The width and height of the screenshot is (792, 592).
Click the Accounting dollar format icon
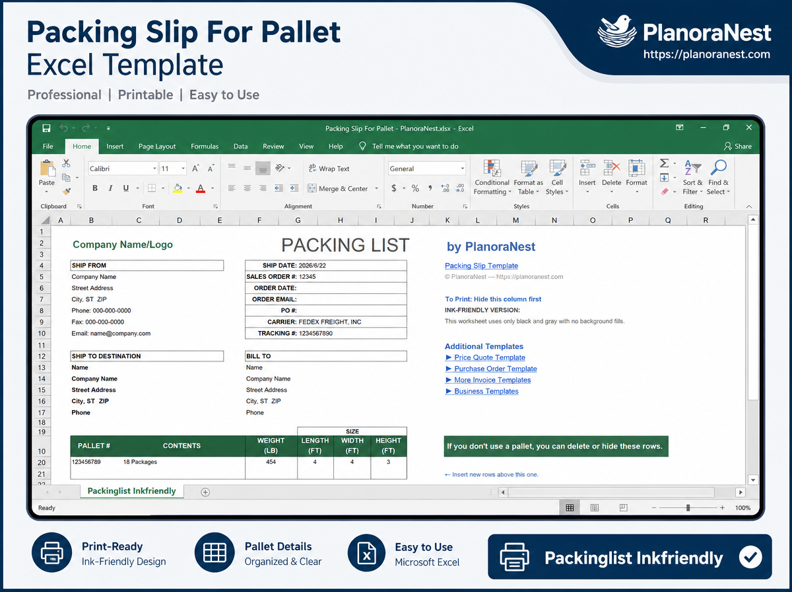pos(394,188)
